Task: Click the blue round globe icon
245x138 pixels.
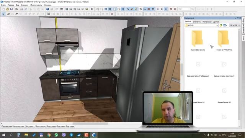Action: tap(47, 9)
